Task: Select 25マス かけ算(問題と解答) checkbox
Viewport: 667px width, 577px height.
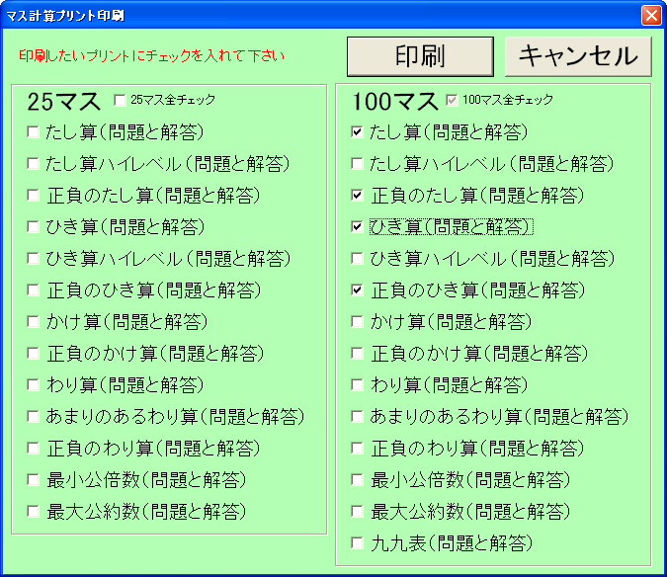Action: point(34,322)
